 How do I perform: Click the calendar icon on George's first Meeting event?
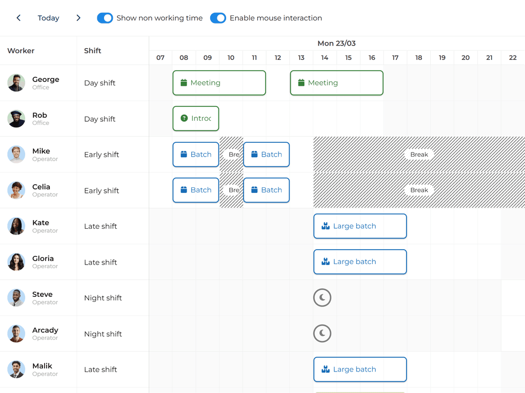pyautogui.click(x=185, y=82)
